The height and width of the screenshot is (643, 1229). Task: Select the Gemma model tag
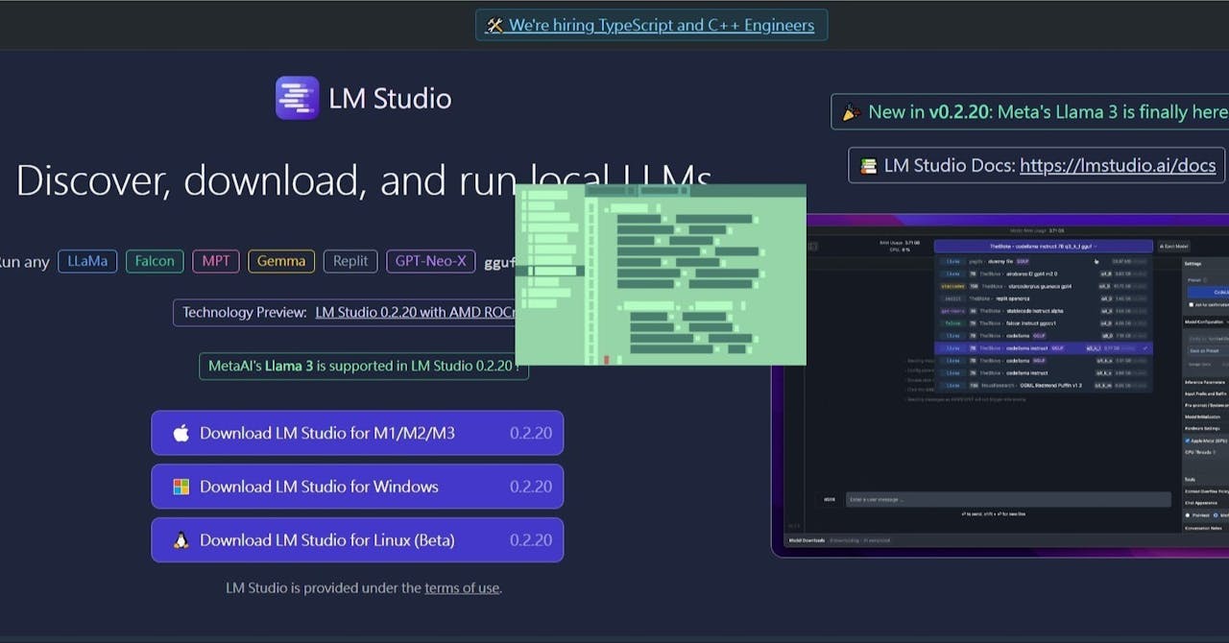281,261
